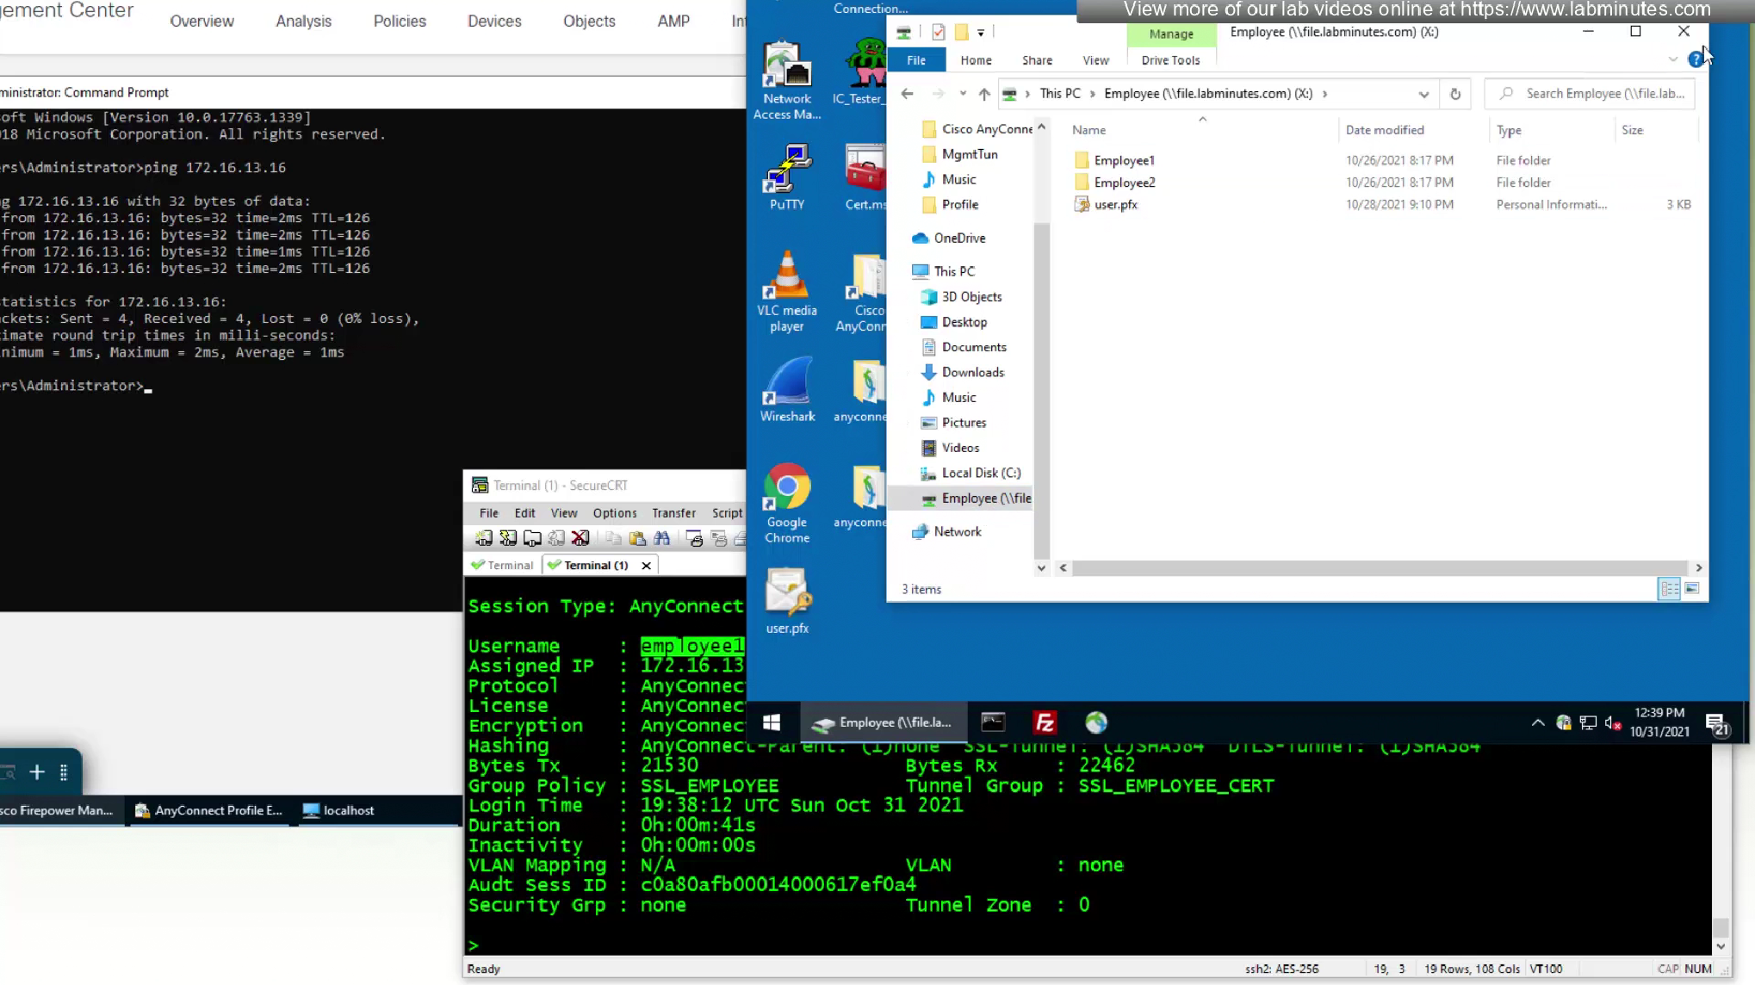
Task: Click the SecureCRT Find binoculars icon
Action: pos(661,538)
